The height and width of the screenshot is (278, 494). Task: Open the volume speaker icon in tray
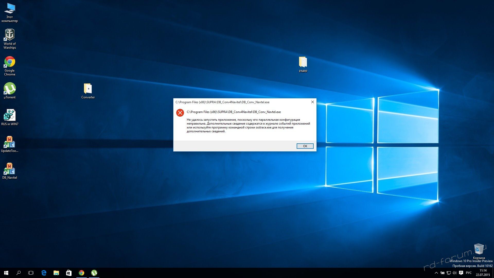[455, 273]
